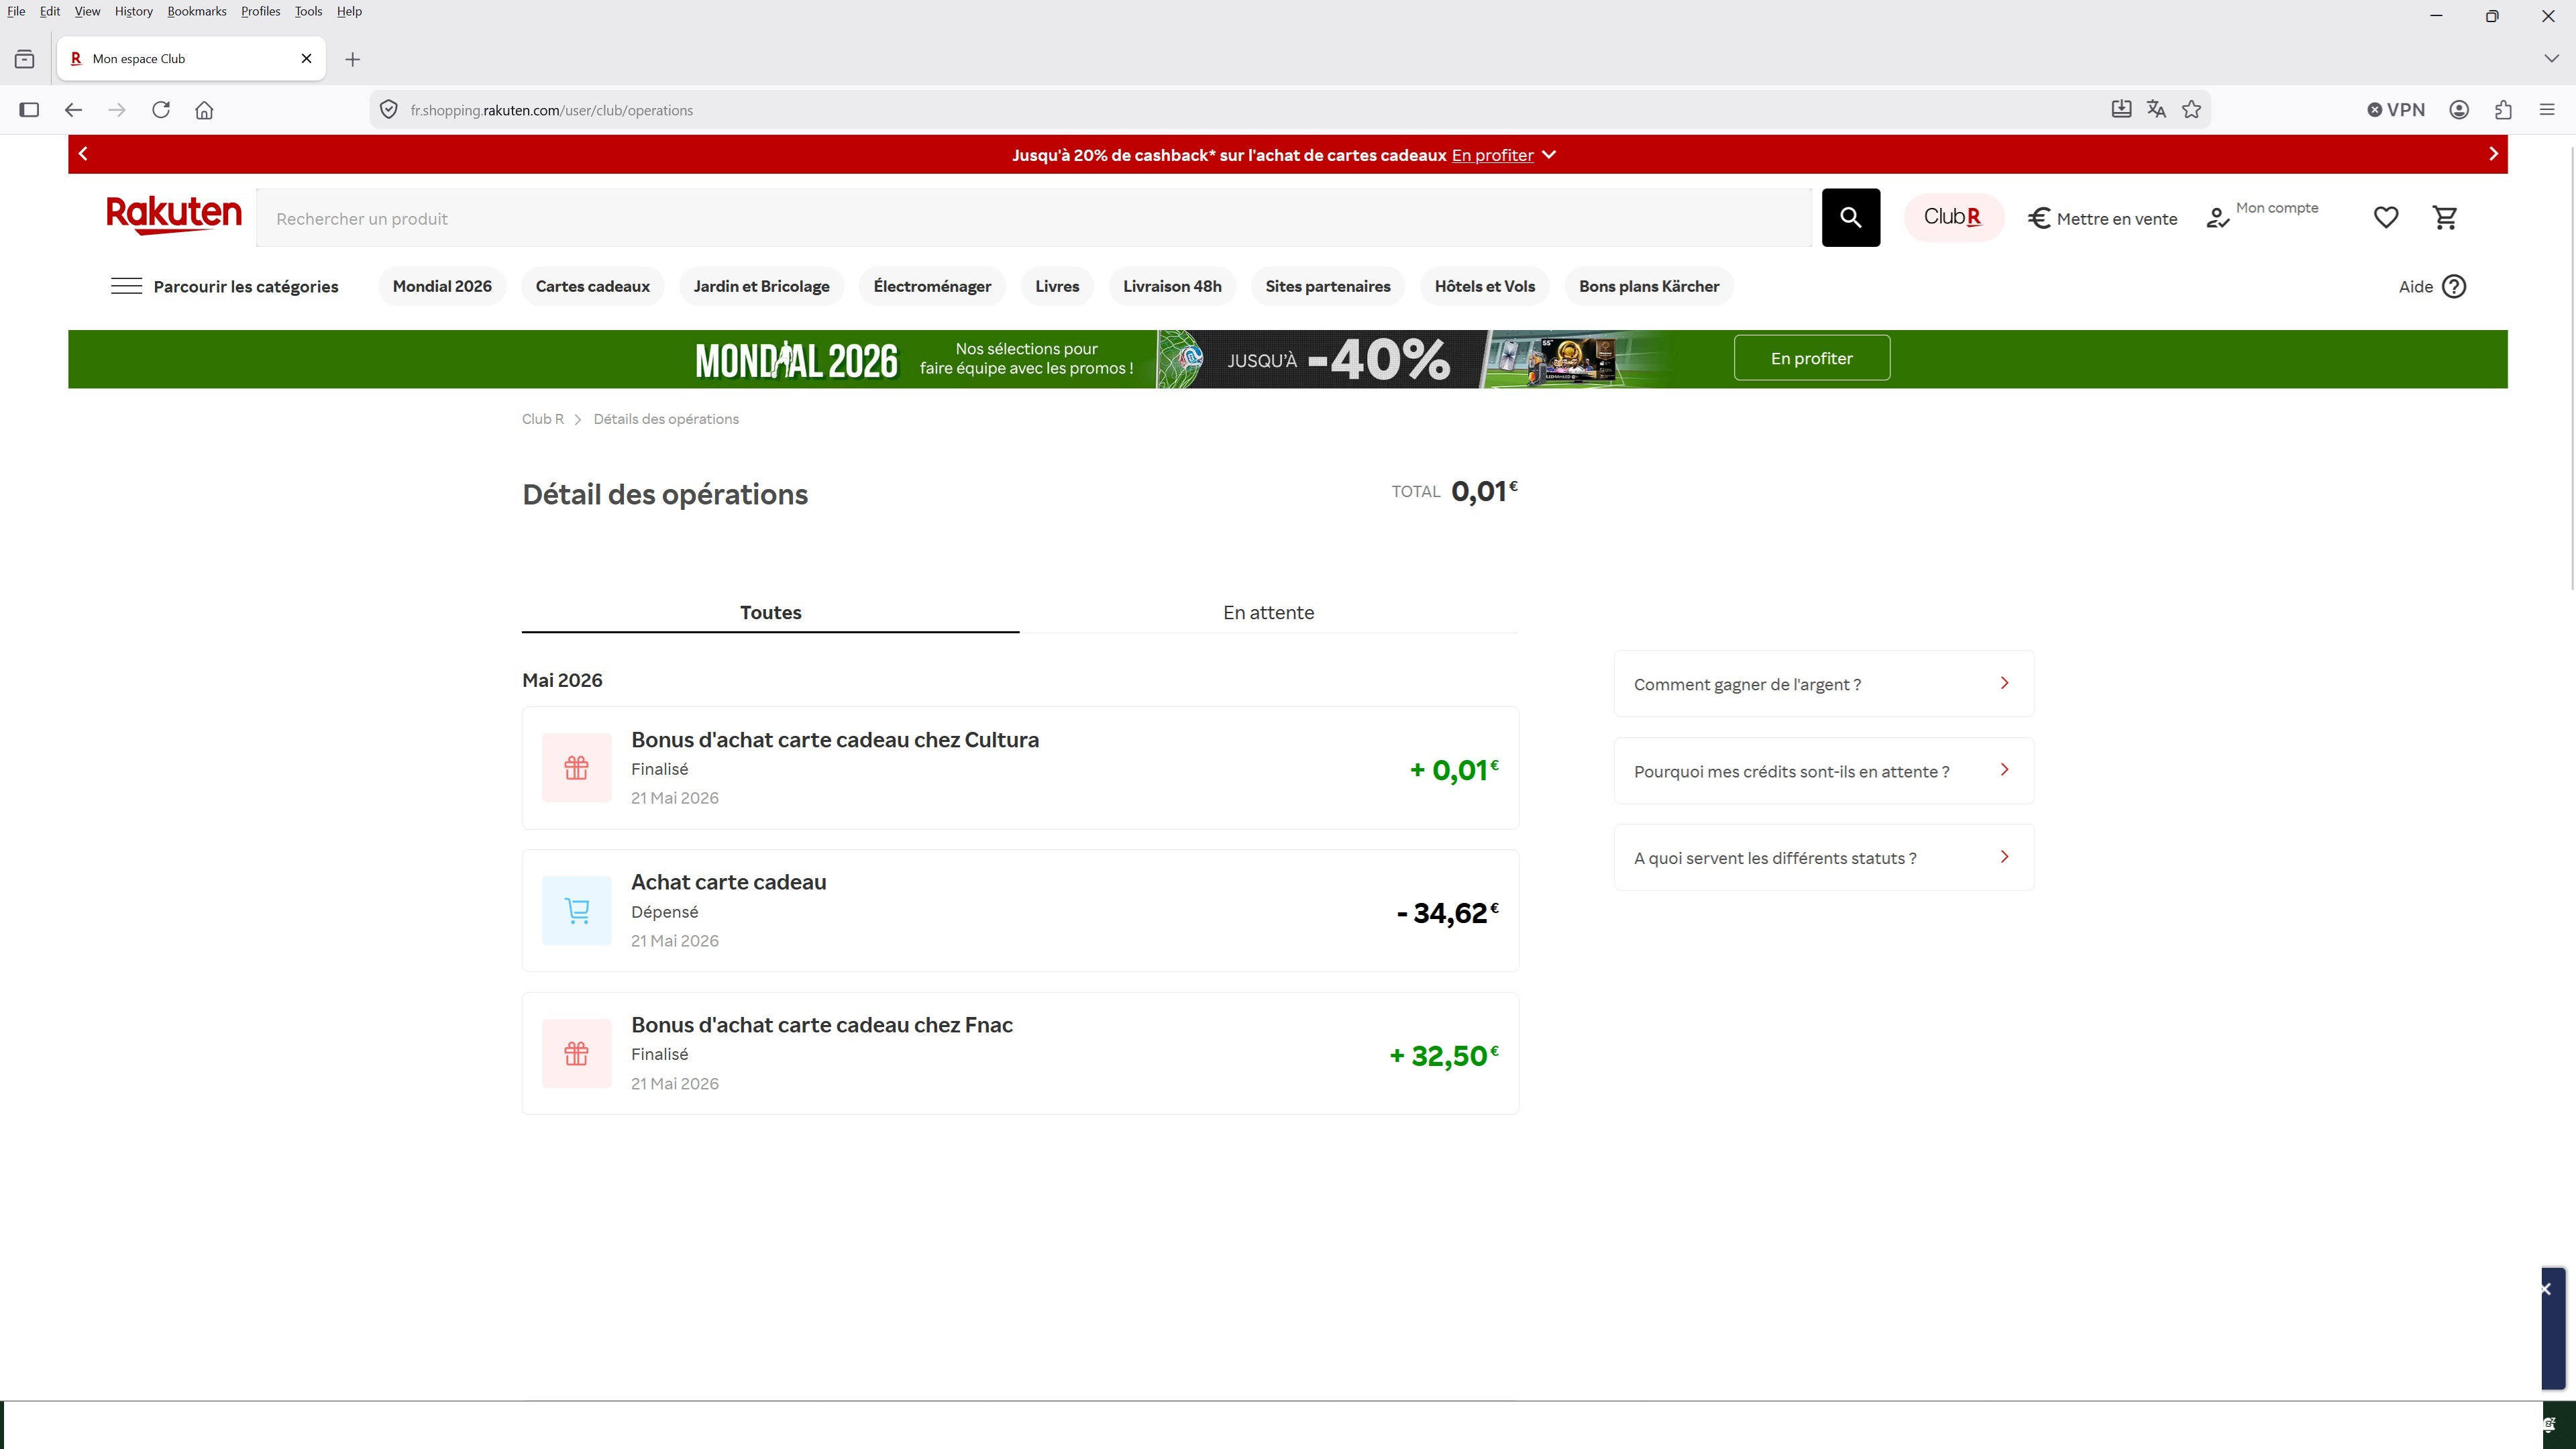Open the Sites partenaires category
The width and height of the screenshot is (2576, 1449).
pyautogui.click(x=1328, y=286)
